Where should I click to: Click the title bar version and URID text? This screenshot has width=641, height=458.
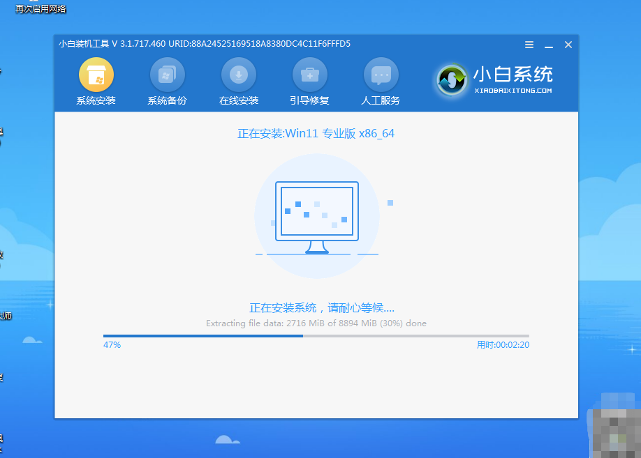click(x=204, y=44)
